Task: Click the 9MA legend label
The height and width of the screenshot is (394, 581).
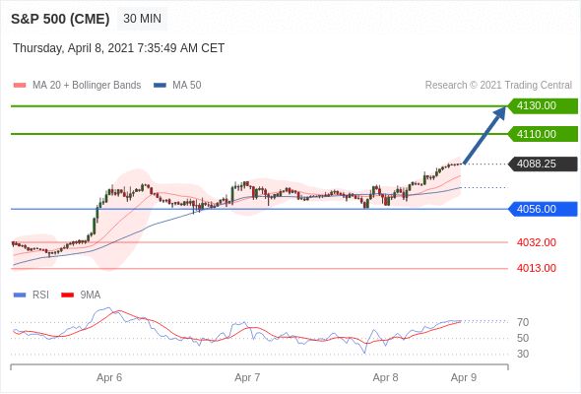Action: click(x=91, y=295)
